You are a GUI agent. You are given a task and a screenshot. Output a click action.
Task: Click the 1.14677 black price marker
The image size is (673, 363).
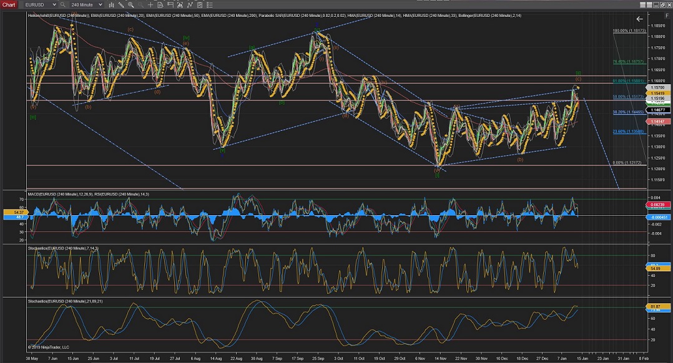click(658, 110)
